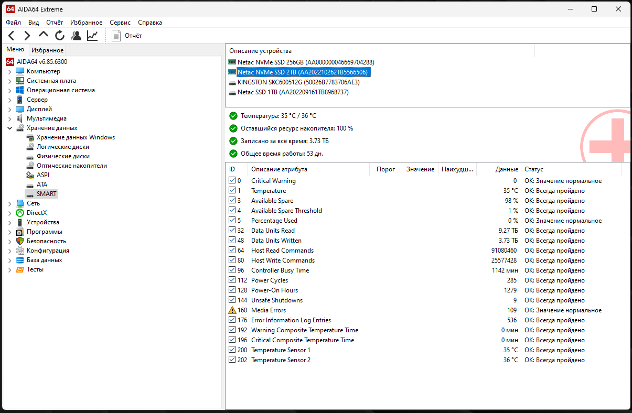Screen dimensions: 632x413
Task: Collapse the Хранение данных tree node
Action: (9, 128)
